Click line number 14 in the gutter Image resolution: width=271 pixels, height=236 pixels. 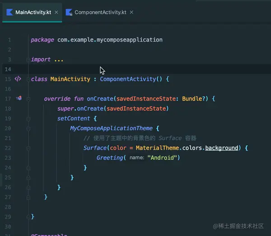8,69
